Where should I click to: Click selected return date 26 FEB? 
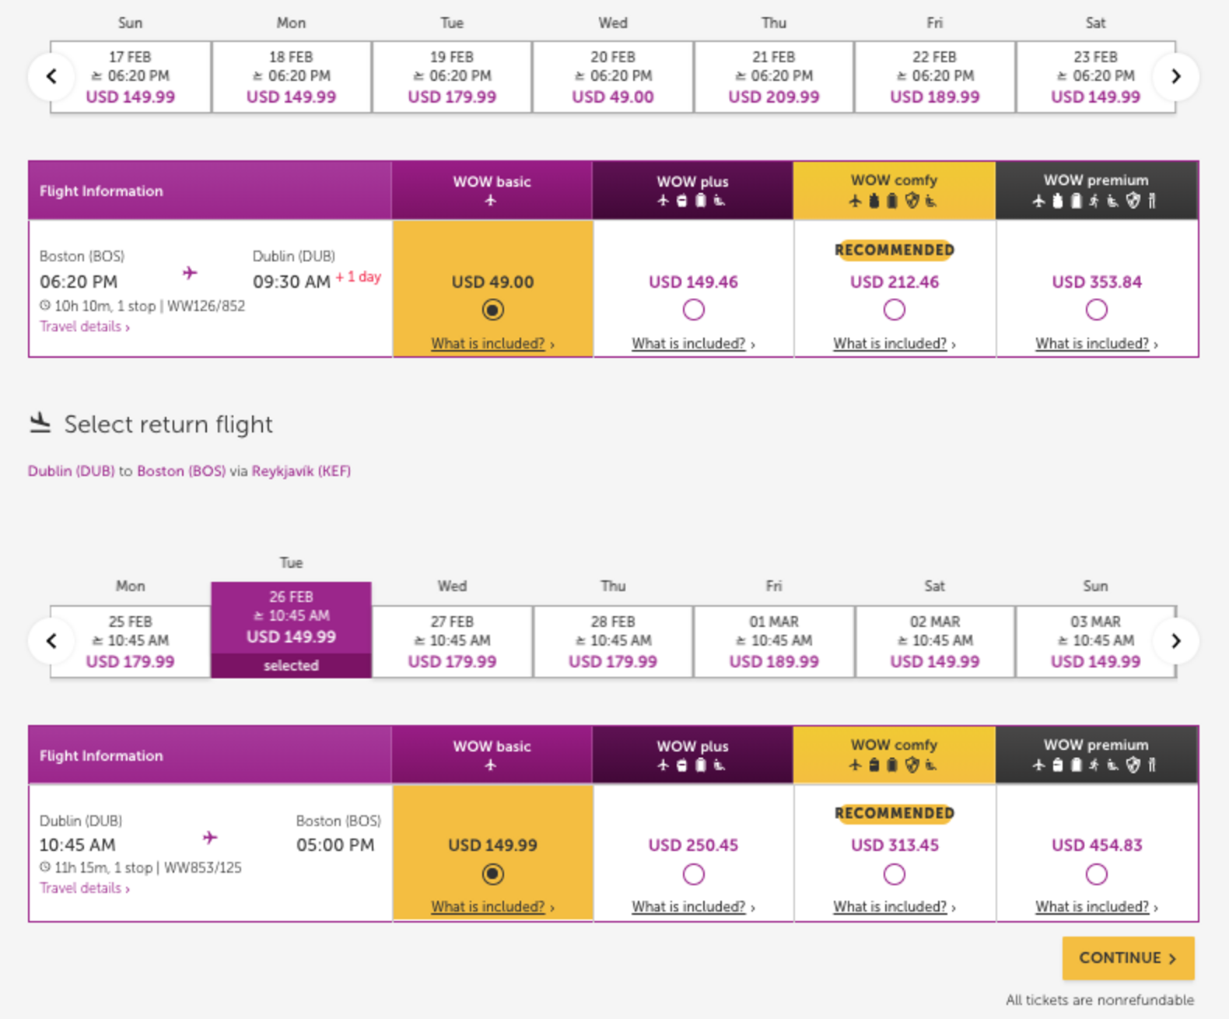coord(291,629)
